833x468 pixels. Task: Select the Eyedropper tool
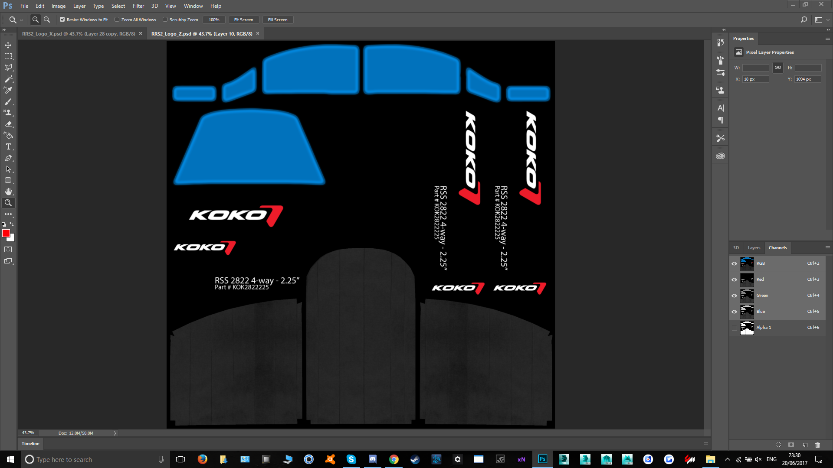[8, 90]
